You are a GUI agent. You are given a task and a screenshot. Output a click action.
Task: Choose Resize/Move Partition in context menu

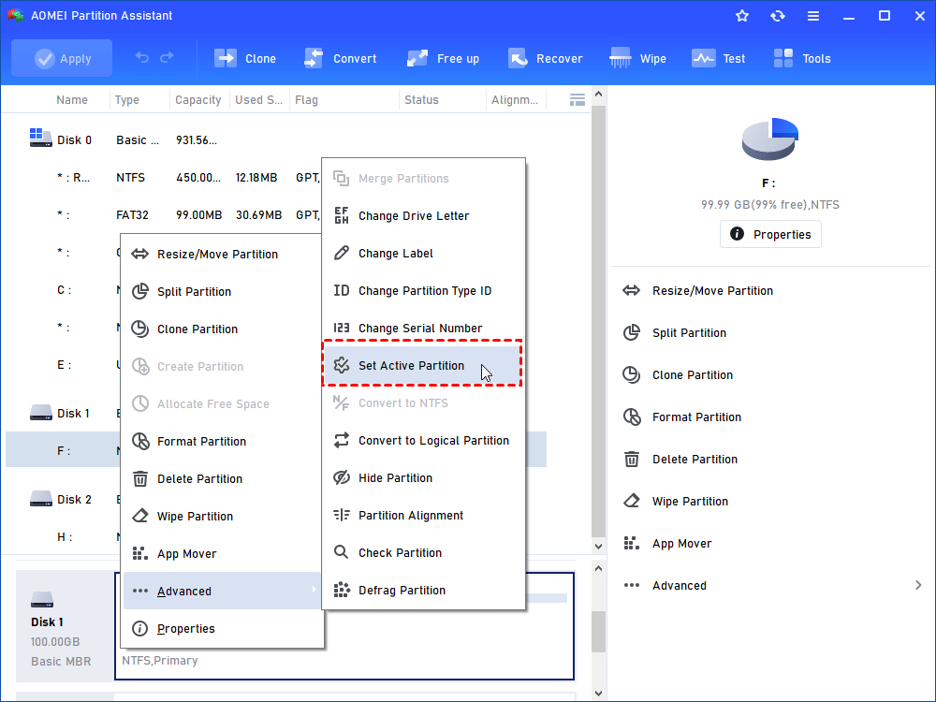click(x=222, y=254)
